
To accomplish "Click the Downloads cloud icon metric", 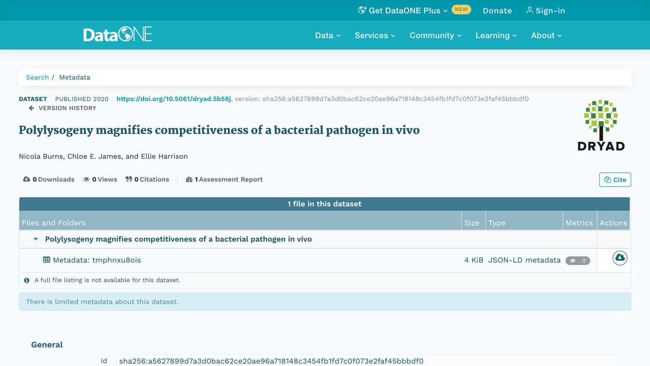I will (x=26, y=179).
